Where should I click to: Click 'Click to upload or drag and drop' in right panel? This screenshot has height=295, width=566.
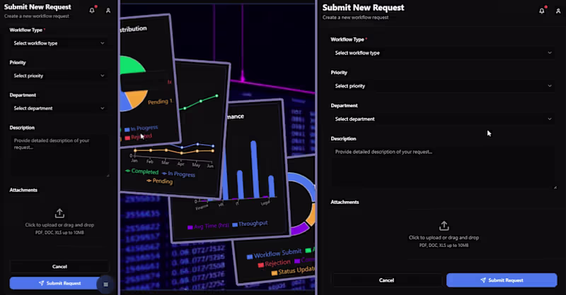tap(444, 237)
